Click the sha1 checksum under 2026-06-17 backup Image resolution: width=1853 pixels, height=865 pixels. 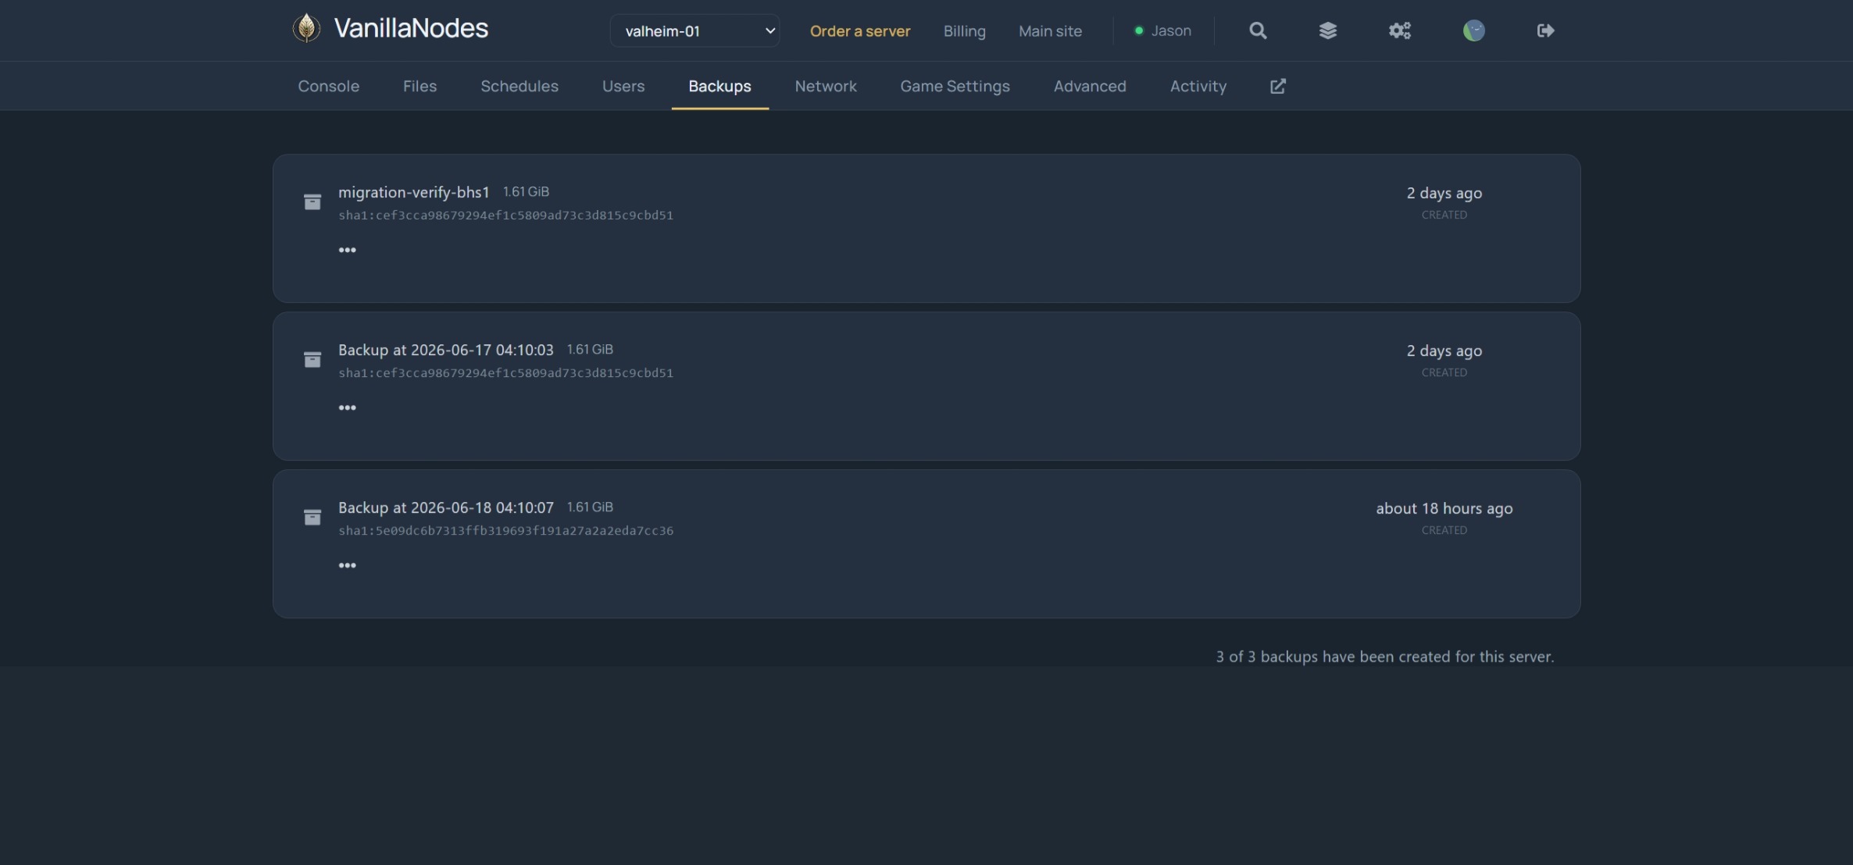coord(505,373)
